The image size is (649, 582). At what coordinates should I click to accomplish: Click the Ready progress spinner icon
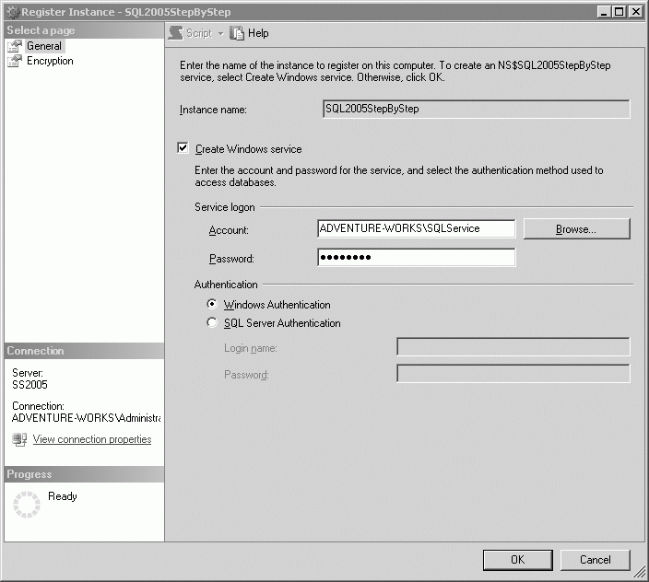(x=27, y=505)
